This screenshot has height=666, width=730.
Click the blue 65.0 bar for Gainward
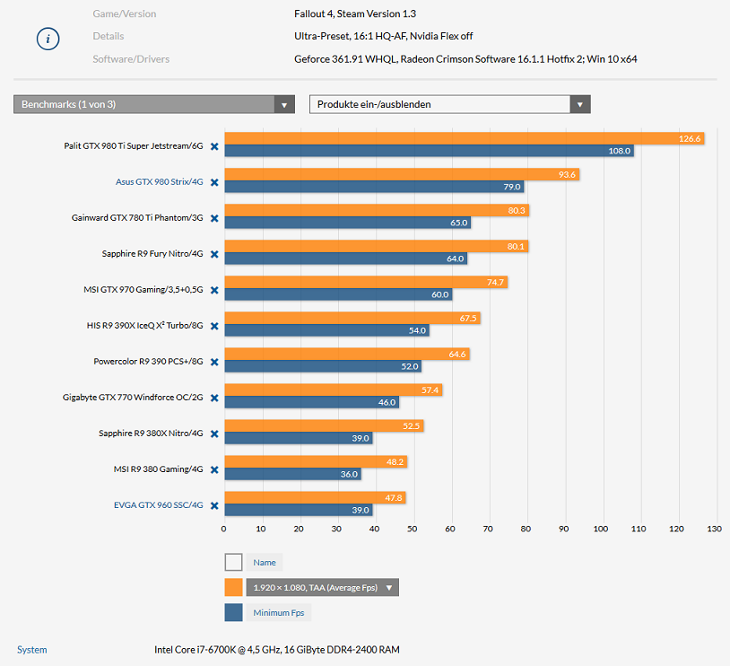(x=348, y=223)
